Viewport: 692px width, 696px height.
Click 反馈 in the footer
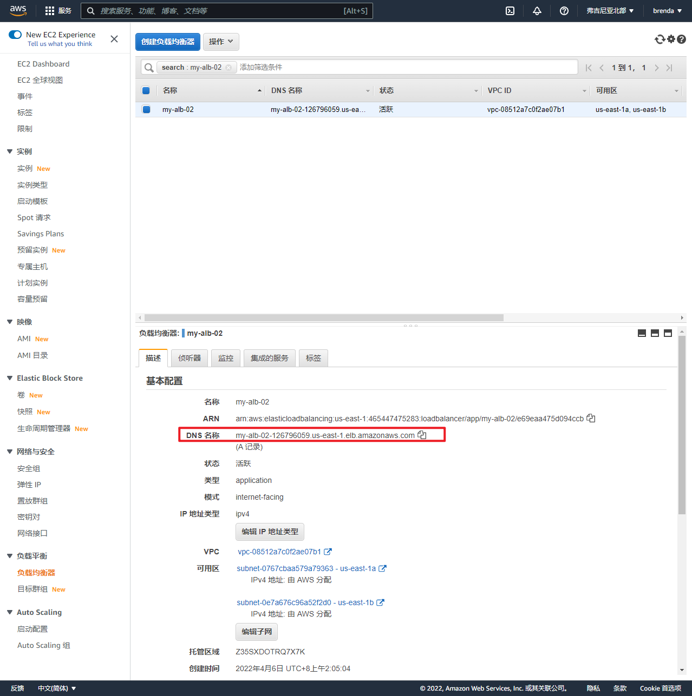[17, 688]
